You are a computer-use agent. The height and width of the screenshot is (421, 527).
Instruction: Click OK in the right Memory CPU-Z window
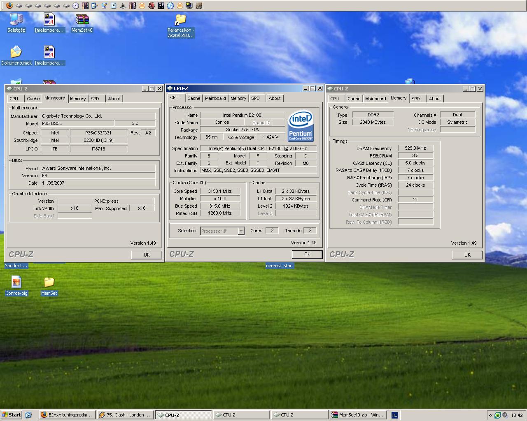(467, 255)
